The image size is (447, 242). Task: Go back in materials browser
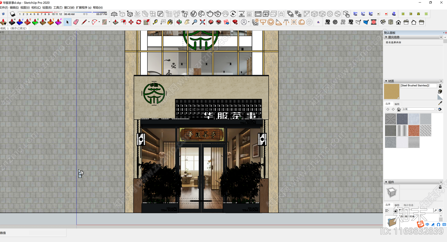tap(388, 109)
